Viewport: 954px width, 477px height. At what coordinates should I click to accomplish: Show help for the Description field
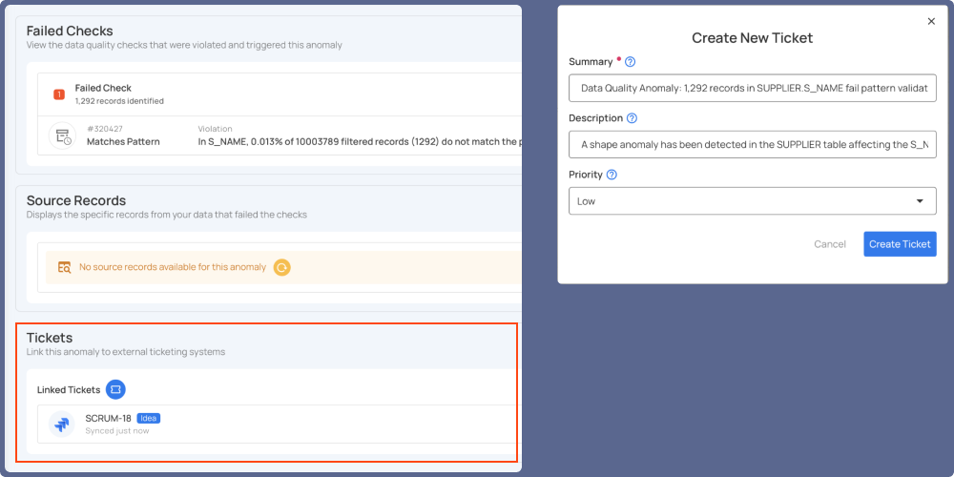click(x=633, y=118)
